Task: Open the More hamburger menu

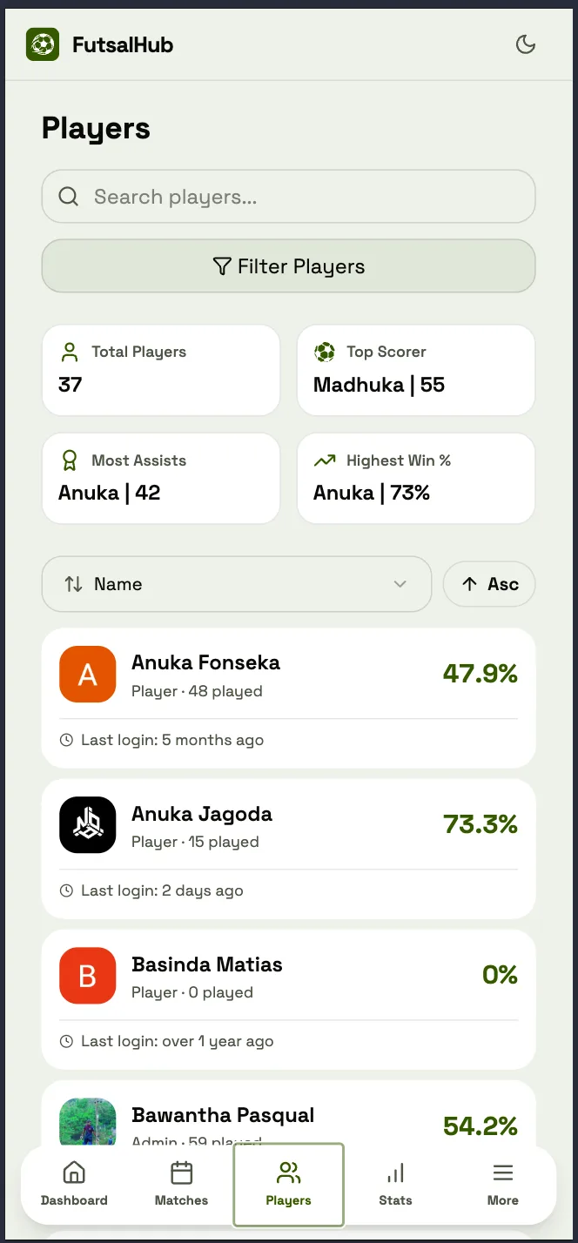Action: [x=503, y=1172]
